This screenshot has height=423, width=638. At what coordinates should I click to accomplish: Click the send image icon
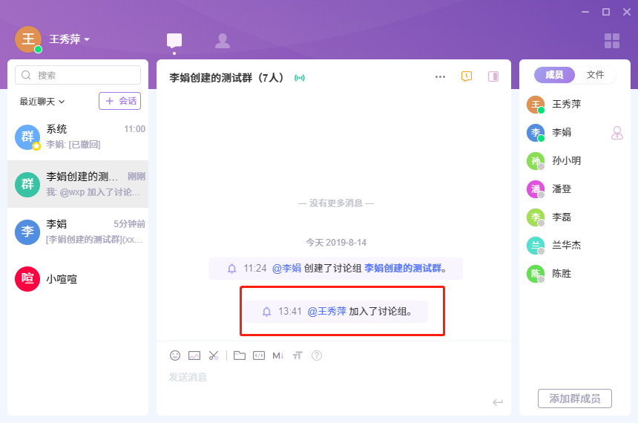pos(194,355)
